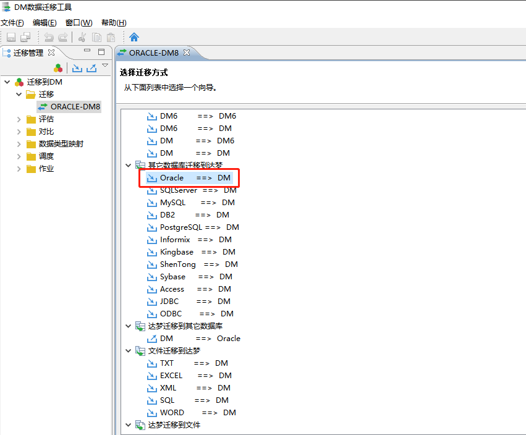Select the XML ==> DM wizard
This screenshot has width=526, height=435.
click(x=189, y=388)
